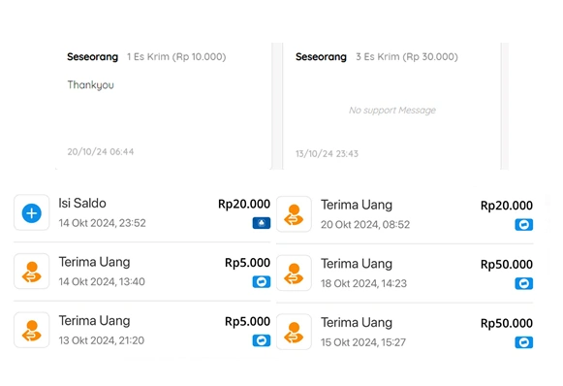Click the dark blue bank badge under Rp20.000 Isi Saldo
This screenshot has height=386, width=563.
[x=262, y=223]
